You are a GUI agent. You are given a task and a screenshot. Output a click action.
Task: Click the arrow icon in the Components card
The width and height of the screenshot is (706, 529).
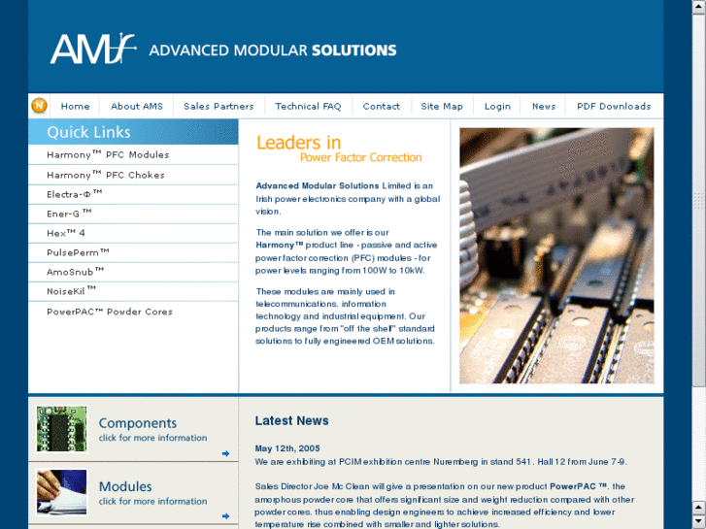[x=225, y=453]
